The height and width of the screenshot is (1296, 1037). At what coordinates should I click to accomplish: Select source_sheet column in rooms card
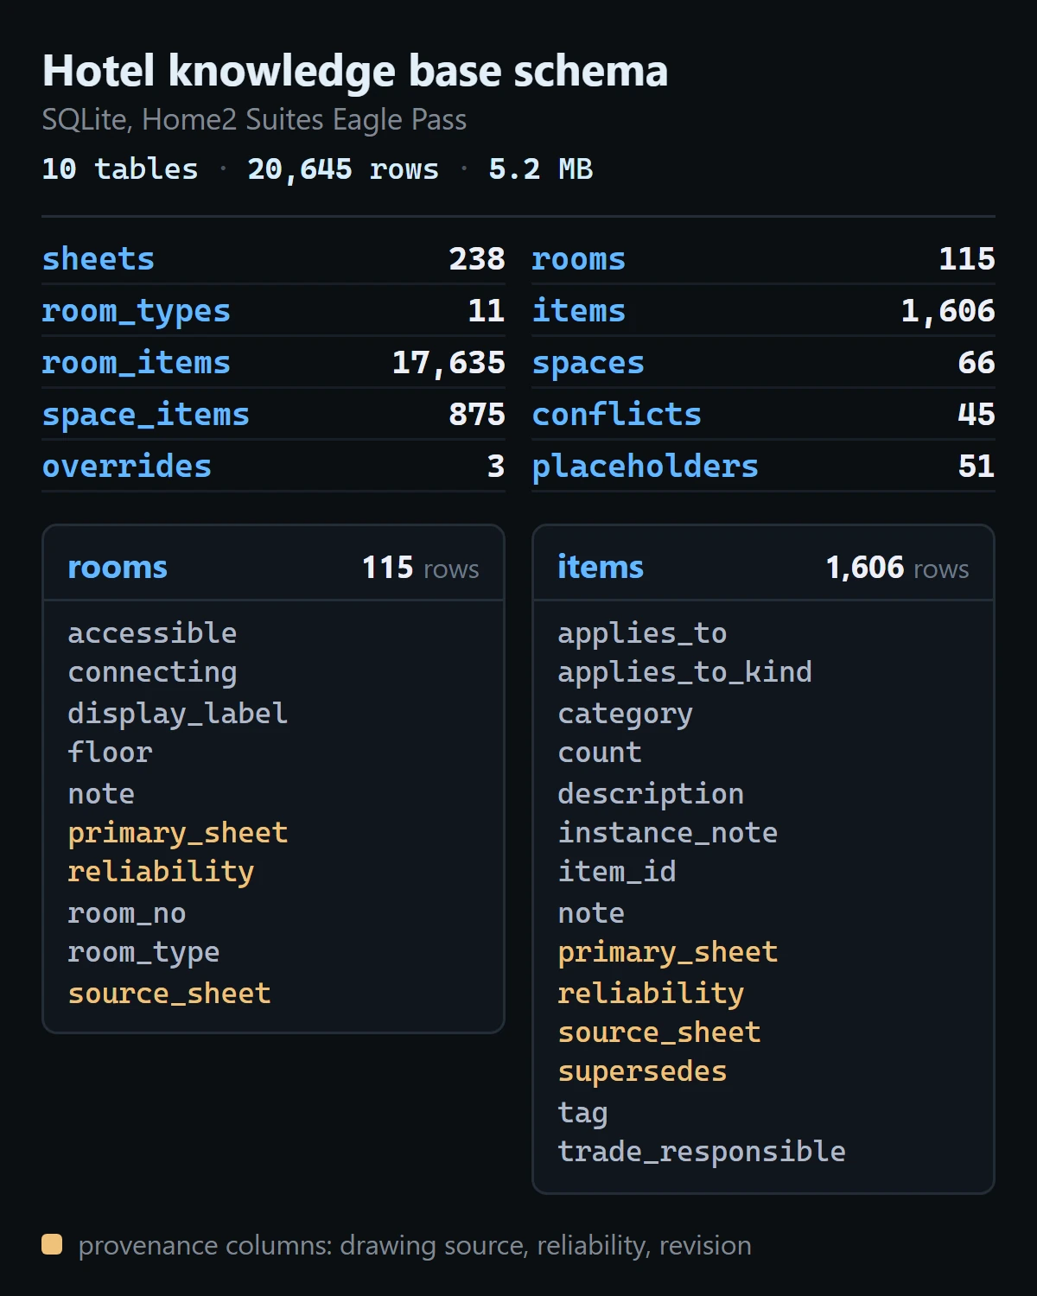click(x=169, y=994)
